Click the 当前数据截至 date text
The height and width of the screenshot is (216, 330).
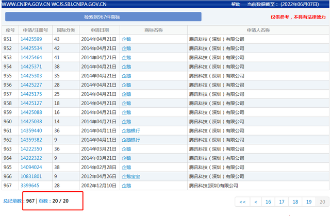click(x=283, y=4)
